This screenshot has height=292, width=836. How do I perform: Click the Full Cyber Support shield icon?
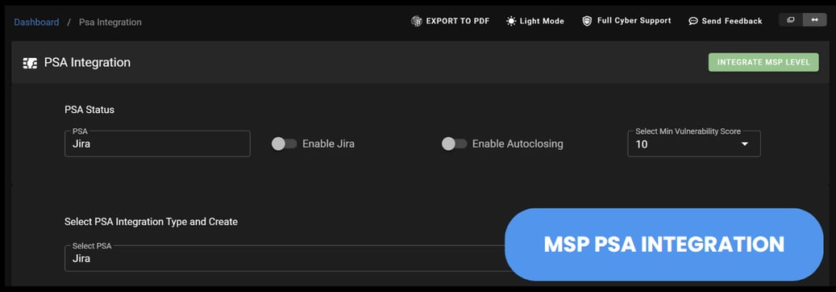pyautogui.click(x=587, y=21)
